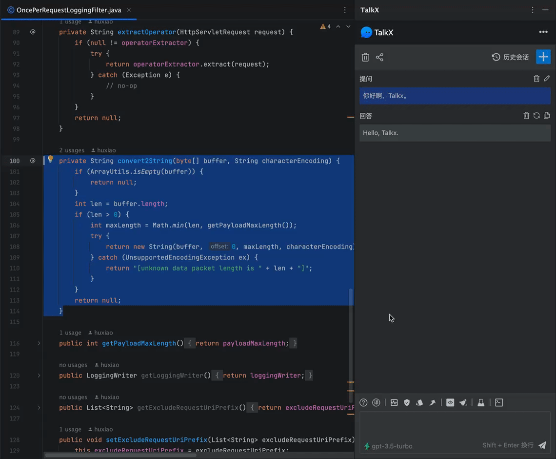The height and width of the screenshot is (459, 556).
Task: Regenerate the answer with refresh icon
Action: point(536,115)
